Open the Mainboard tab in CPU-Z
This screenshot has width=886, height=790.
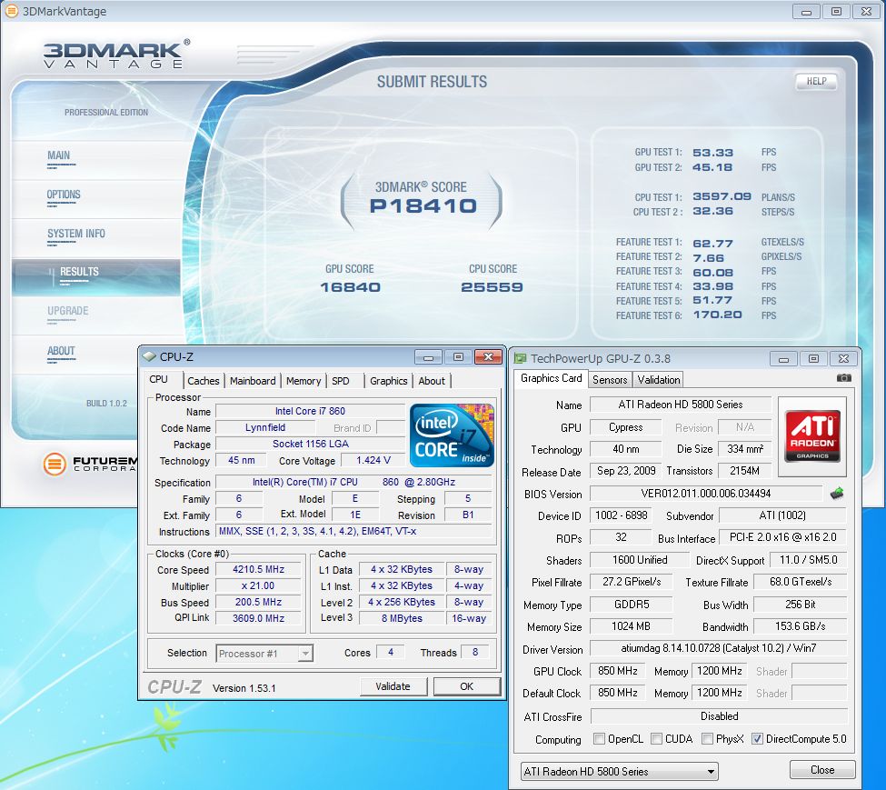(253, 381)
